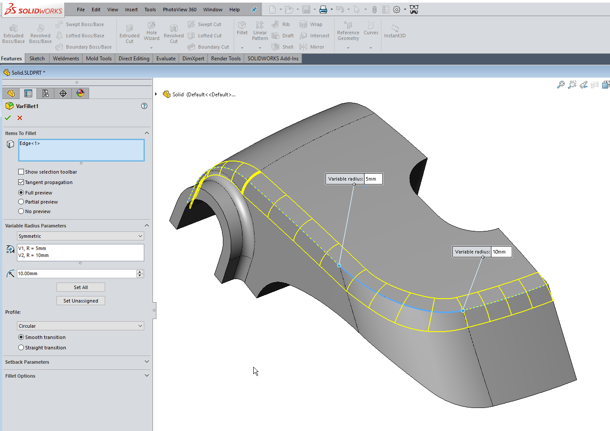This screenshot has height=431, width=610.
Task: Select Full preview option
Action: pyautogui.click(x=21, y=193)
